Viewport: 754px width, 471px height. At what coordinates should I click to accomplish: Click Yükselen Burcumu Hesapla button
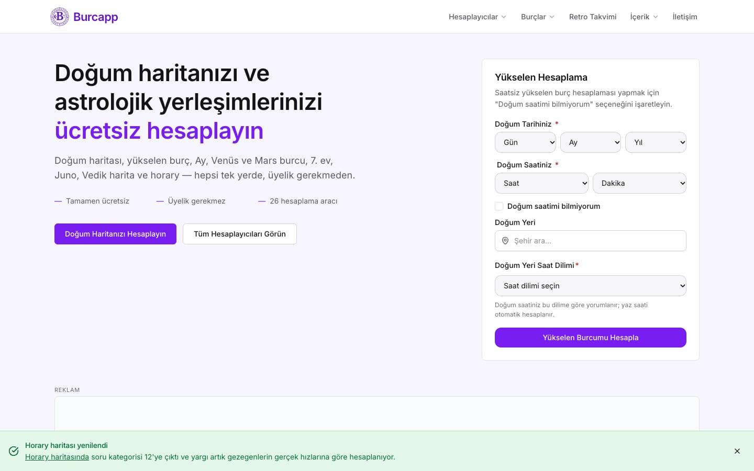click(x=591, y=338)
